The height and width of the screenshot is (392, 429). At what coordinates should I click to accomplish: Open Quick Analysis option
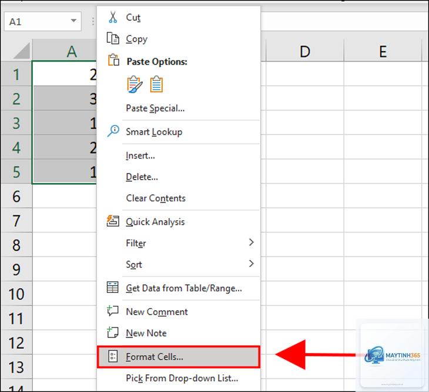(178, 222)
